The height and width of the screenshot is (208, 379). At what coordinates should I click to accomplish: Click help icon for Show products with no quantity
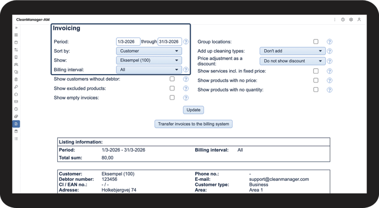[329, 90]
